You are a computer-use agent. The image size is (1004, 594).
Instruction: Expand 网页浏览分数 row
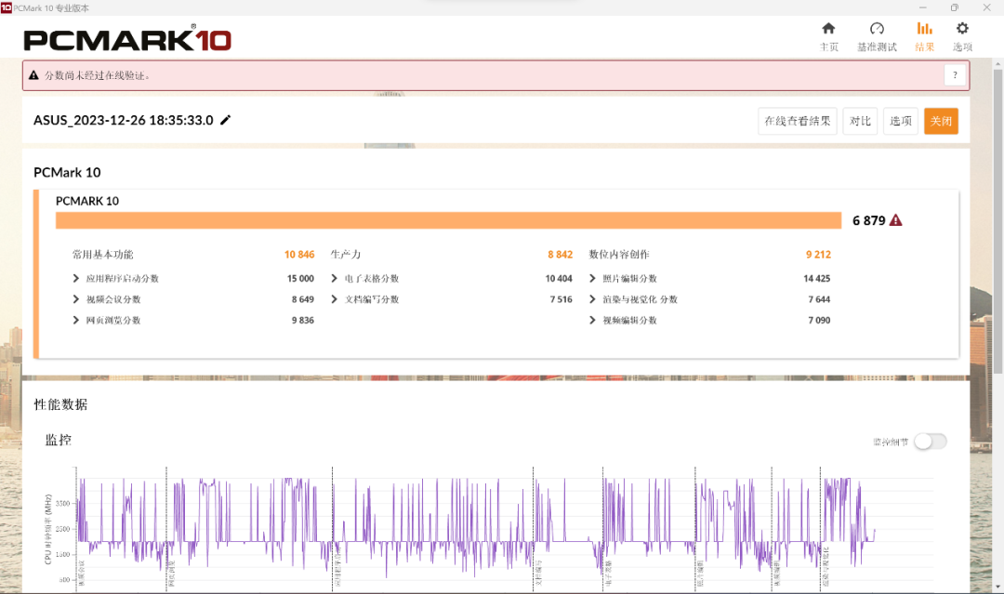click(x=76, y=320)
